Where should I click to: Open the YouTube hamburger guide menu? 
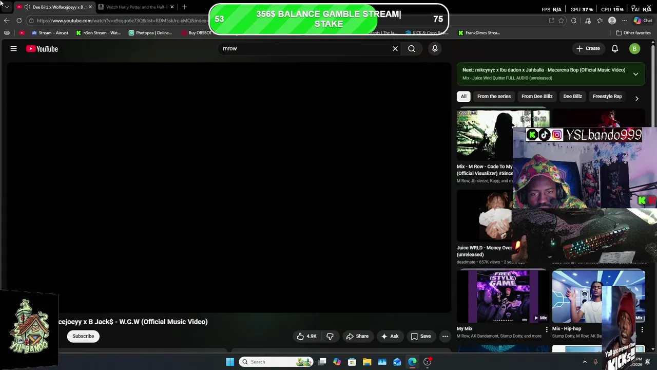coord(14,49)
